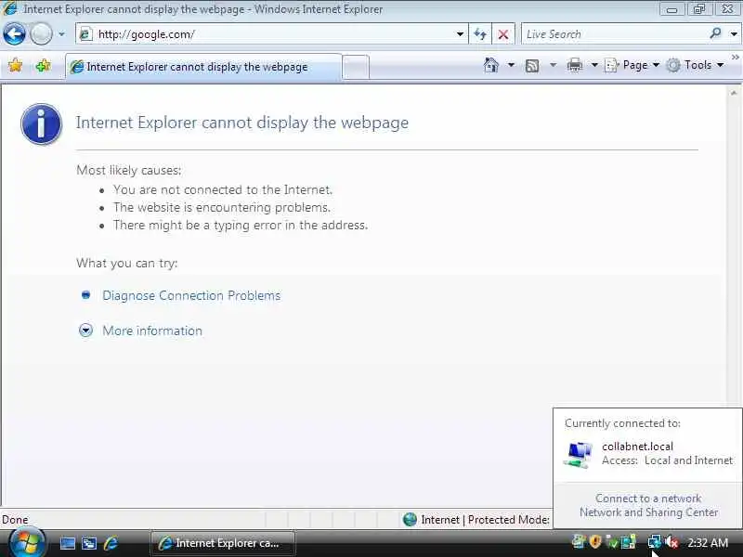Open Network and Sharing Center link
Viewport: 743px width, 557px height.
[x=648, y=512]
